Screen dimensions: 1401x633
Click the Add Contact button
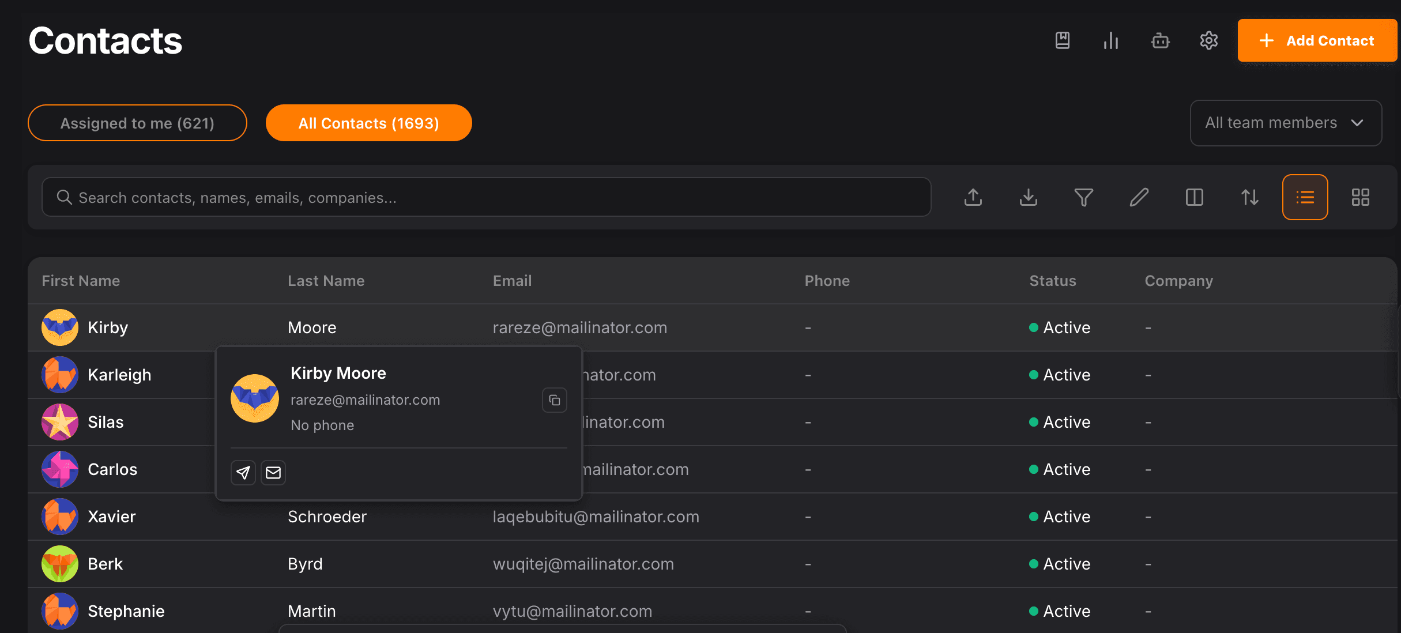point(1317,40)
